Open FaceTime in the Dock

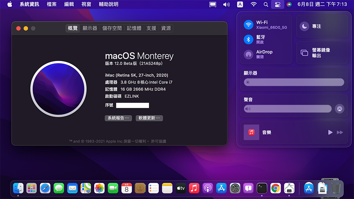tap(113, 188)
